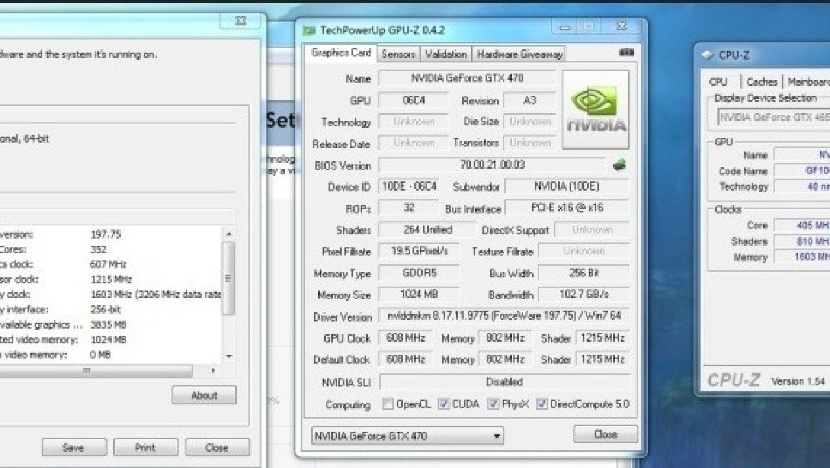The width and height of the screenshot is (830, 468).
Task: Click the About button in left window
Action: click(x=204, y=395)
